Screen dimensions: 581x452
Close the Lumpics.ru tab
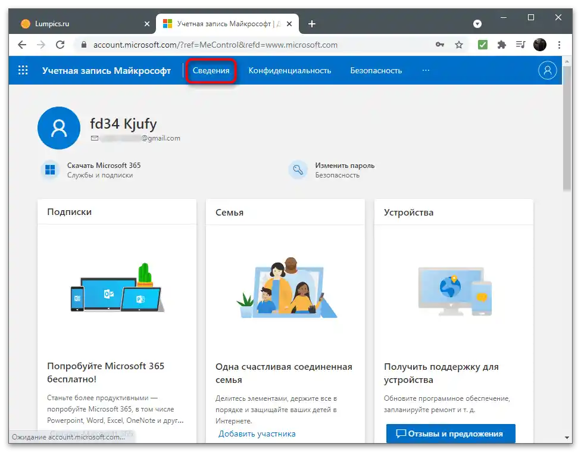coord(146,24)
